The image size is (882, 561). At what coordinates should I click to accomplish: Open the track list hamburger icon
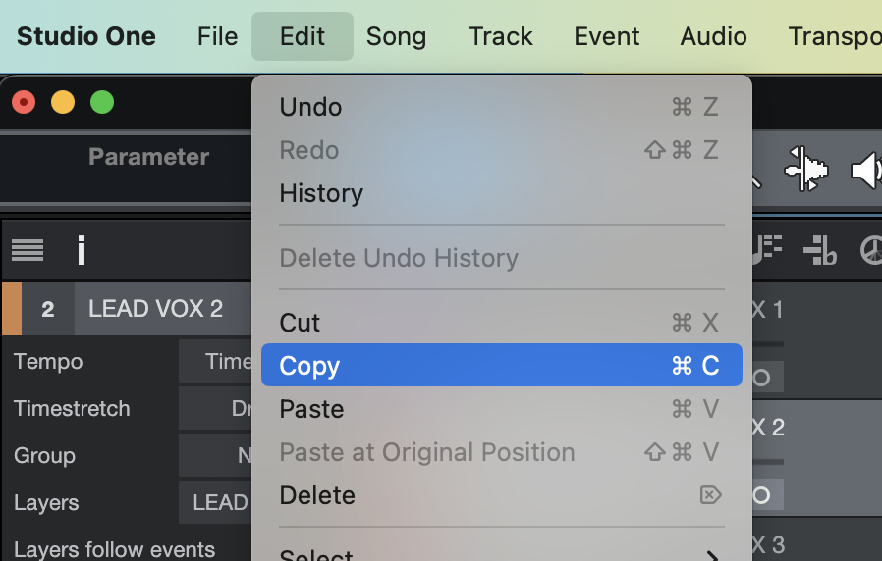(28, 251)
